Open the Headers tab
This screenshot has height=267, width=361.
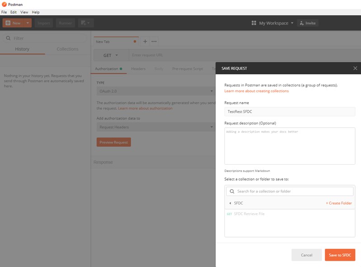[x=138, y=69]
